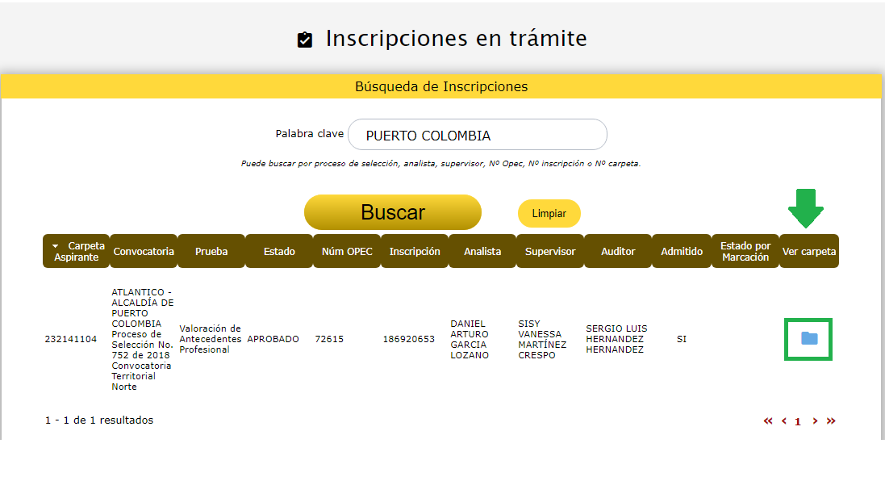This screenshot has width=885, height=502.
Task: Click the Supervisor column header
Action: pos(550,251)
